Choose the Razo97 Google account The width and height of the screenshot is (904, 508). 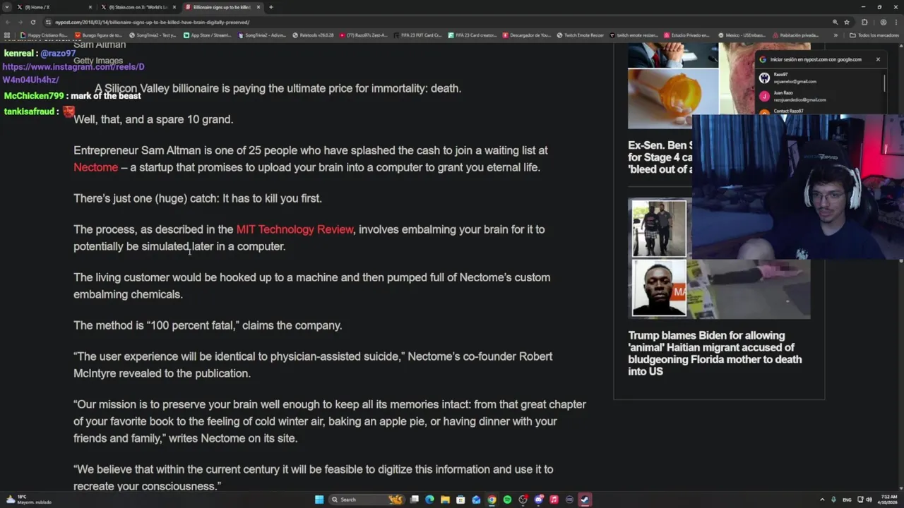pos(818,78)
